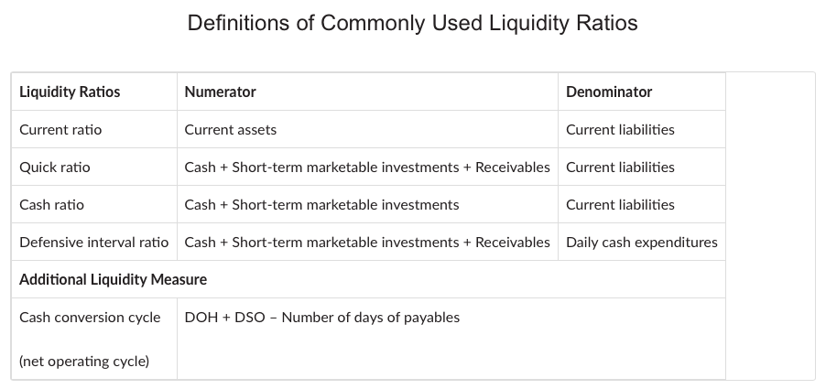Image resolution: width=826 pixels, height=389 pixels.
Task: Click the 'DOH + DSO' formula cell
Action: tap(321, 318)
